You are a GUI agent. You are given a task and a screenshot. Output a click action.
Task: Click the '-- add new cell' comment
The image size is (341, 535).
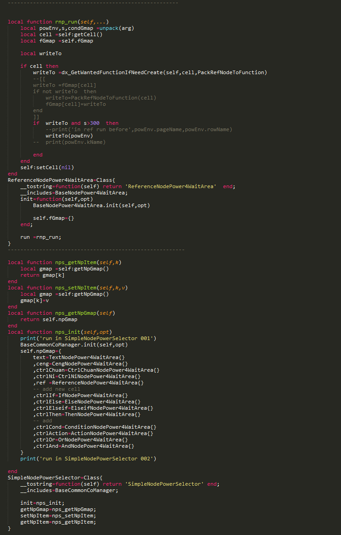(x=57, y=389)
